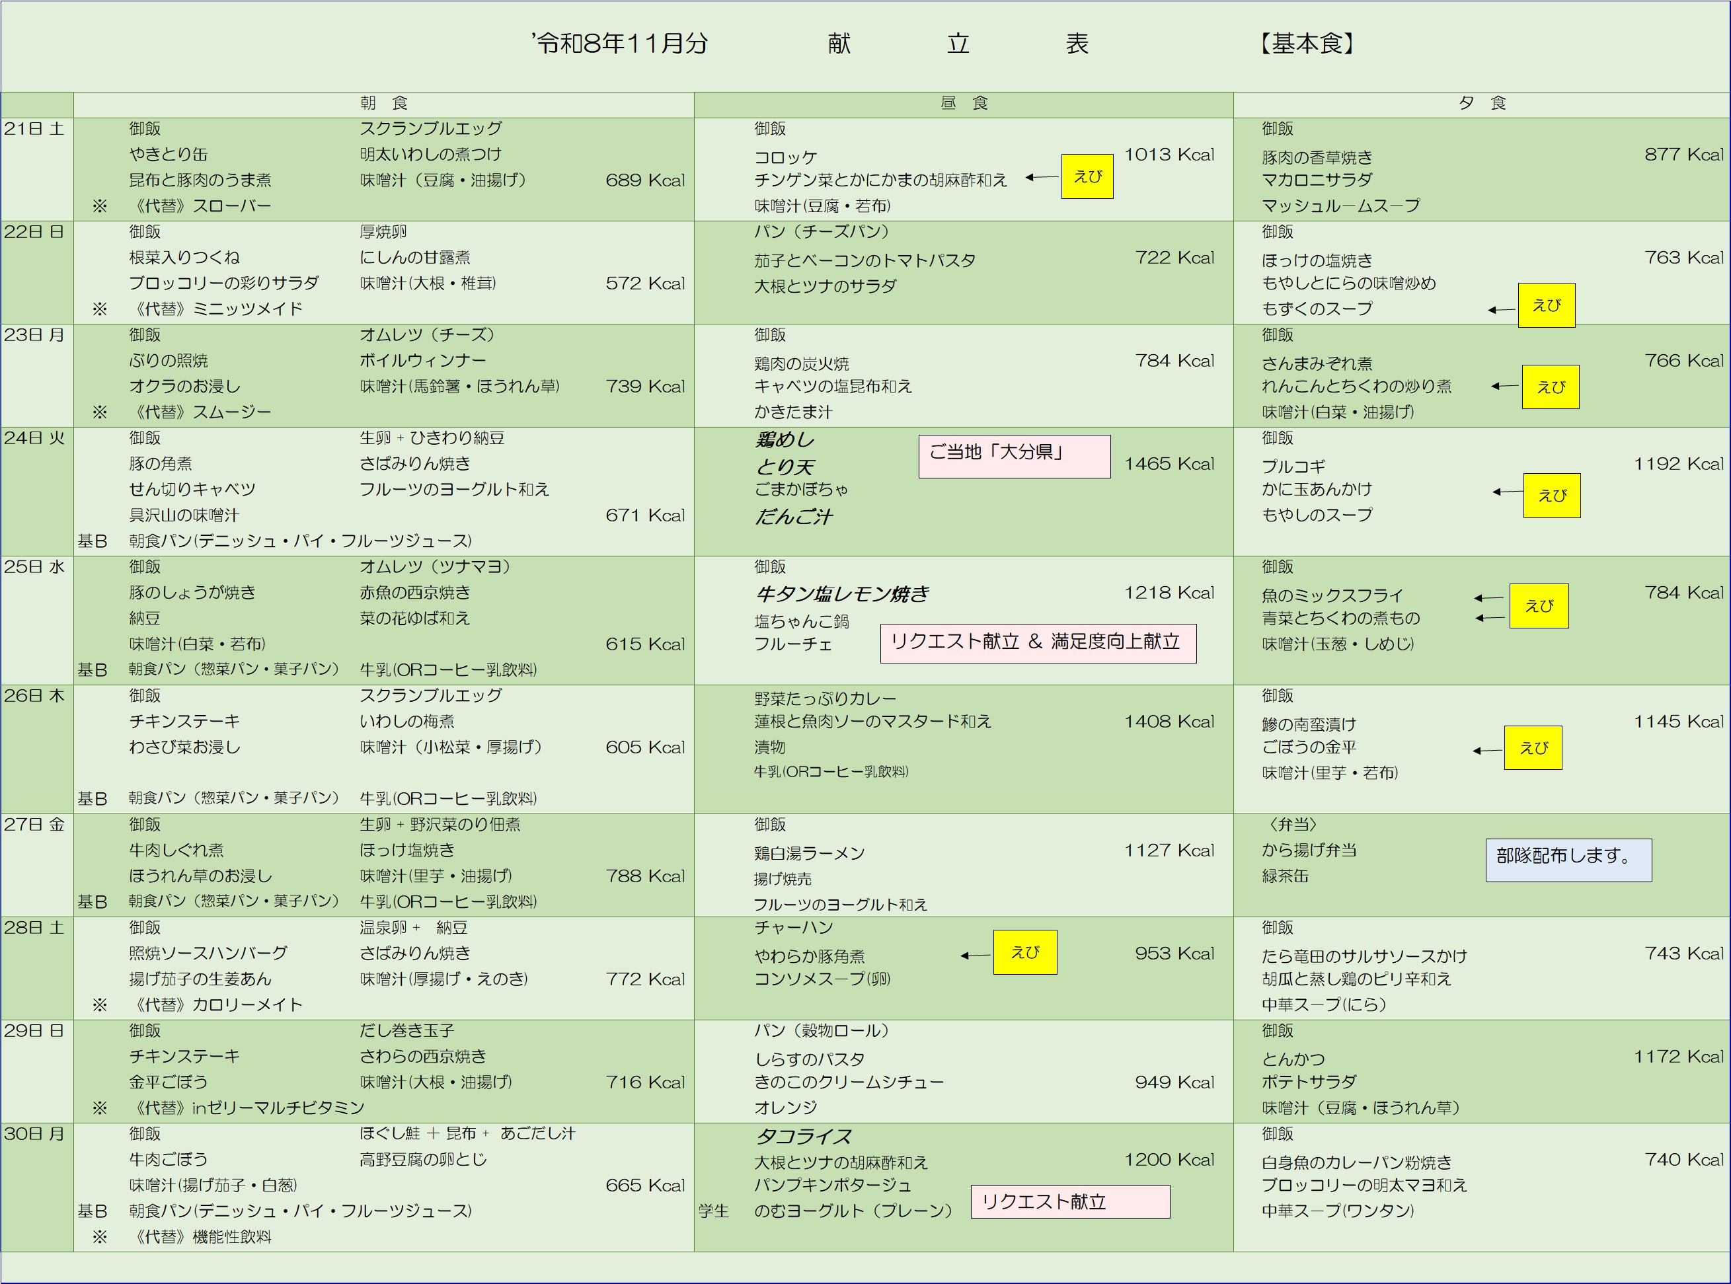This screenshot has height=1284, width=1731.
Task: Click the リクエスト献立 & 満足度向上献立 callout
Action: 1038,644
